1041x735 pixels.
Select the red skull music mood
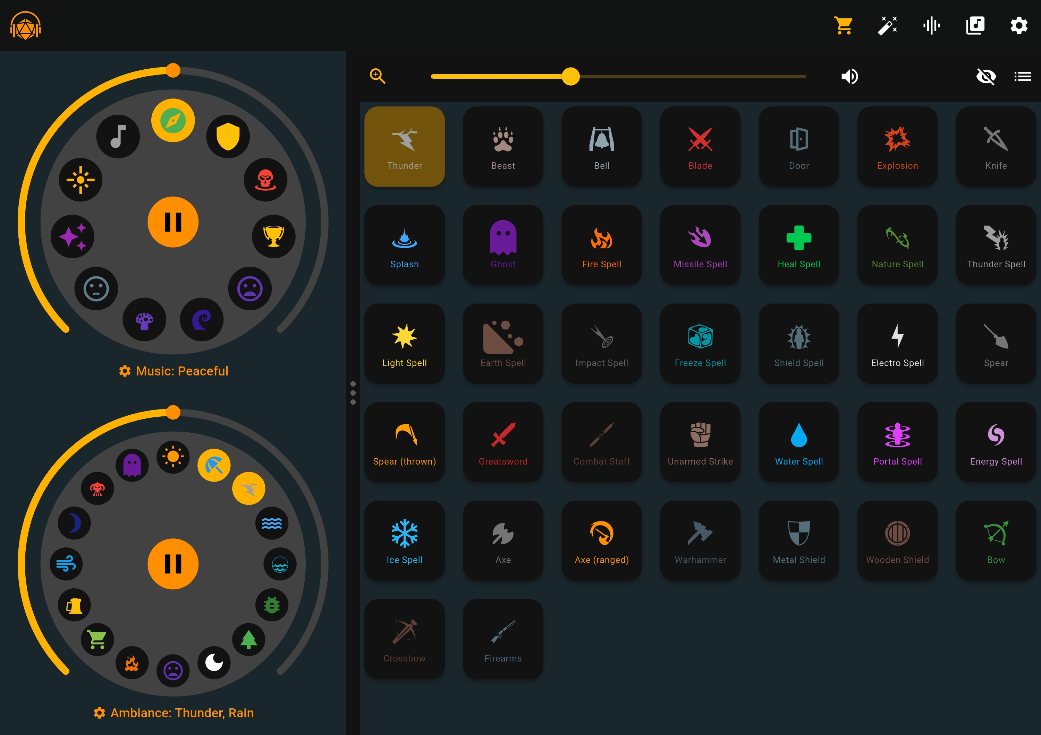pos(265,180)
